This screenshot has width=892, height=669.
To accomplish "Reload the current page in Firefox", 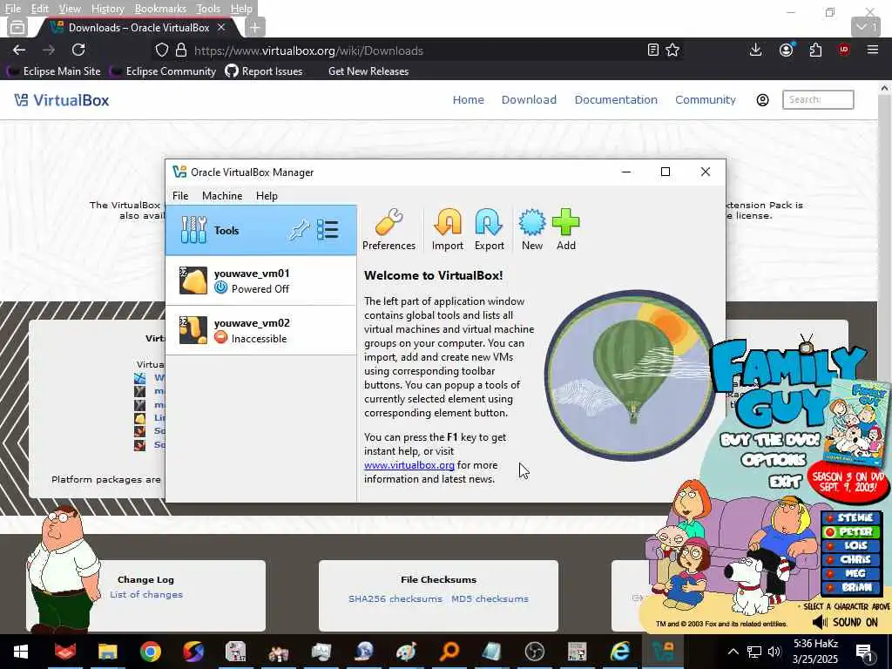I will 78,50.
